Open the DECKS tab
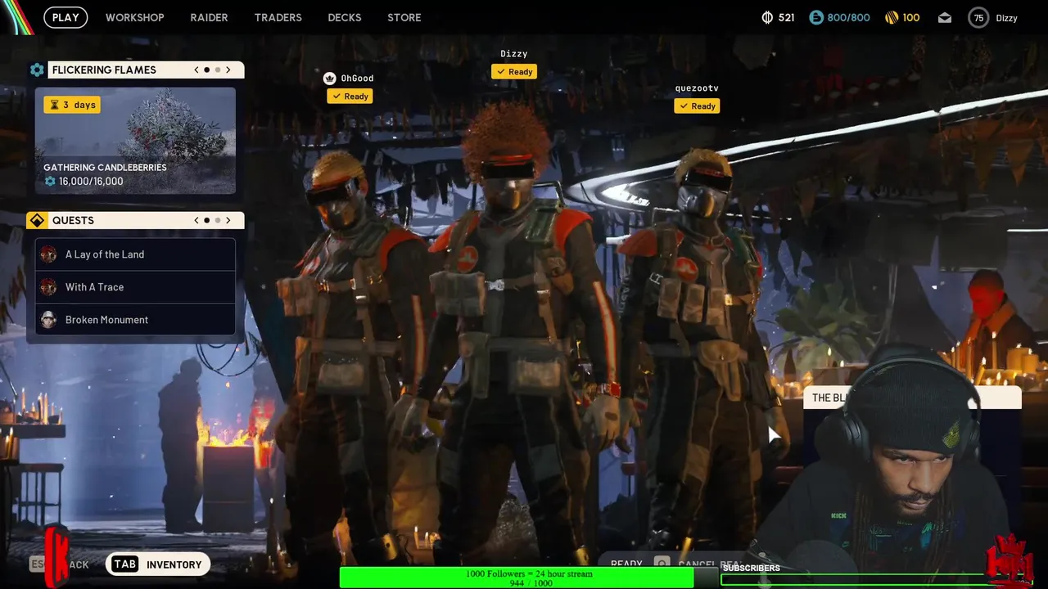Viewport: 1048px width, 589px height. coord(345,17)
